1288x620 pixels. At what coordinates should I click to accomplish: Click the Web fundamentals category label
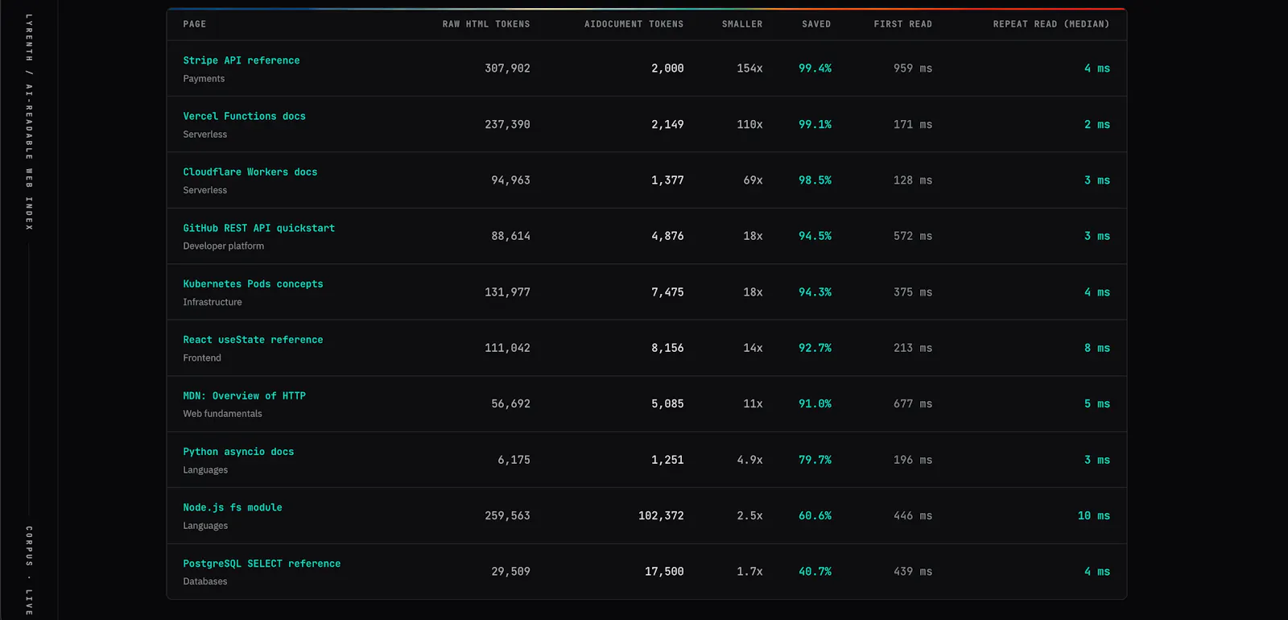pos(222,414)
